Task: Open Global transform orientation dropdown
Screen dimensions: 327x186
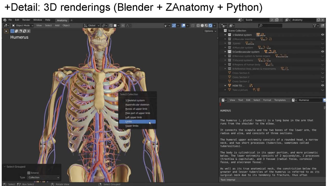Action: coord(91,26)
